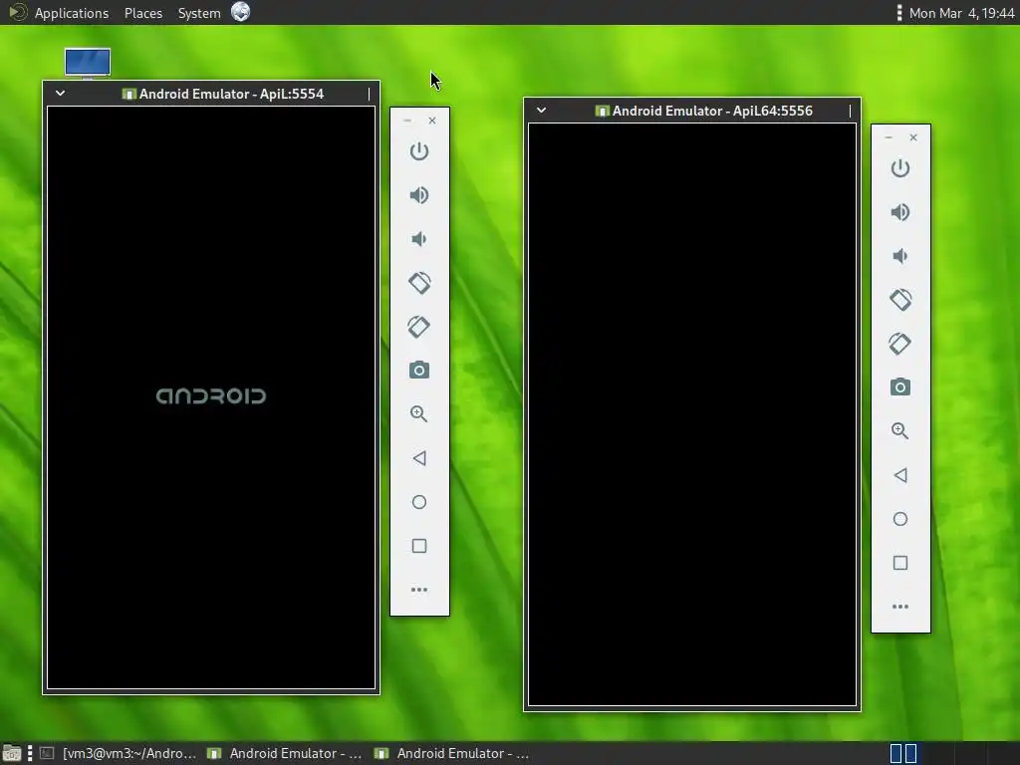Launch the web browser globe icon
Screen dimensions: 1020x765
[241, 12]
